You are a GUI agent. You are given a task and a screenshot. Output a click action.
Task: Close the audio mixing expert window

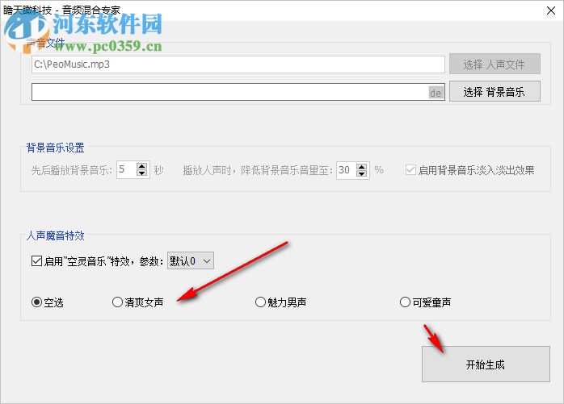[551, 10]
